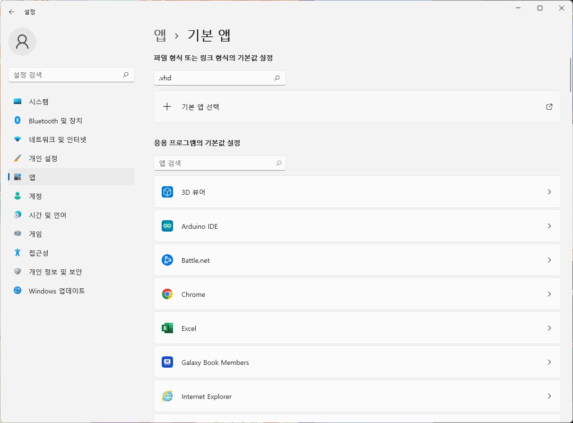573x423 pixels.
Task: Click the Galaxy Book Members row label
Action: pyautogui.click(x=215, y=363)
